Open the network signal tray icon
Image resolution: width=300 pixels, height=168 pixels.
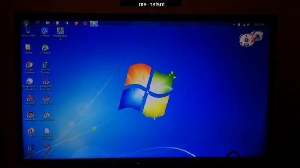pyautogui.click(x=244, y=25)
